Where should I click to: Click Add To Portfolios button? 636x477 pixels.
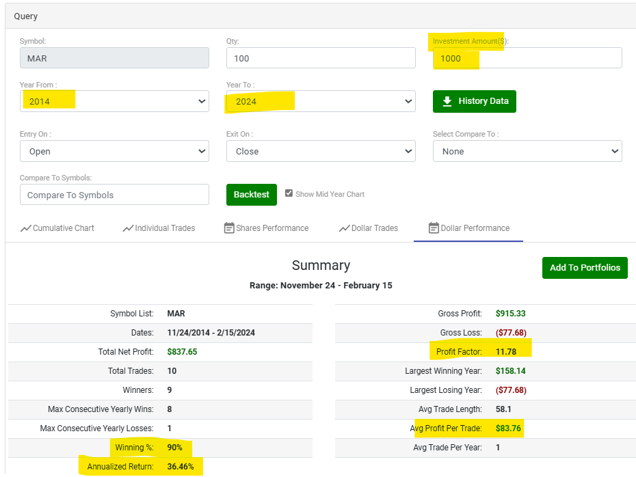tap(585, 268)
